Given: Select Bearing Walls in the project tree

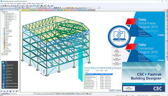Looking at the screenshot, I should point(8,44).
